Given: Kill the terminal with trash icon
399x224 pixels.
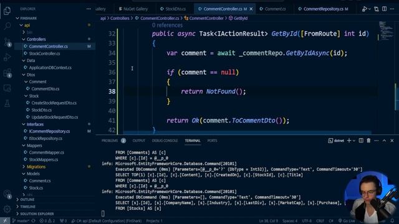Looking at the screenshot, I should click(x=368, y=141).
